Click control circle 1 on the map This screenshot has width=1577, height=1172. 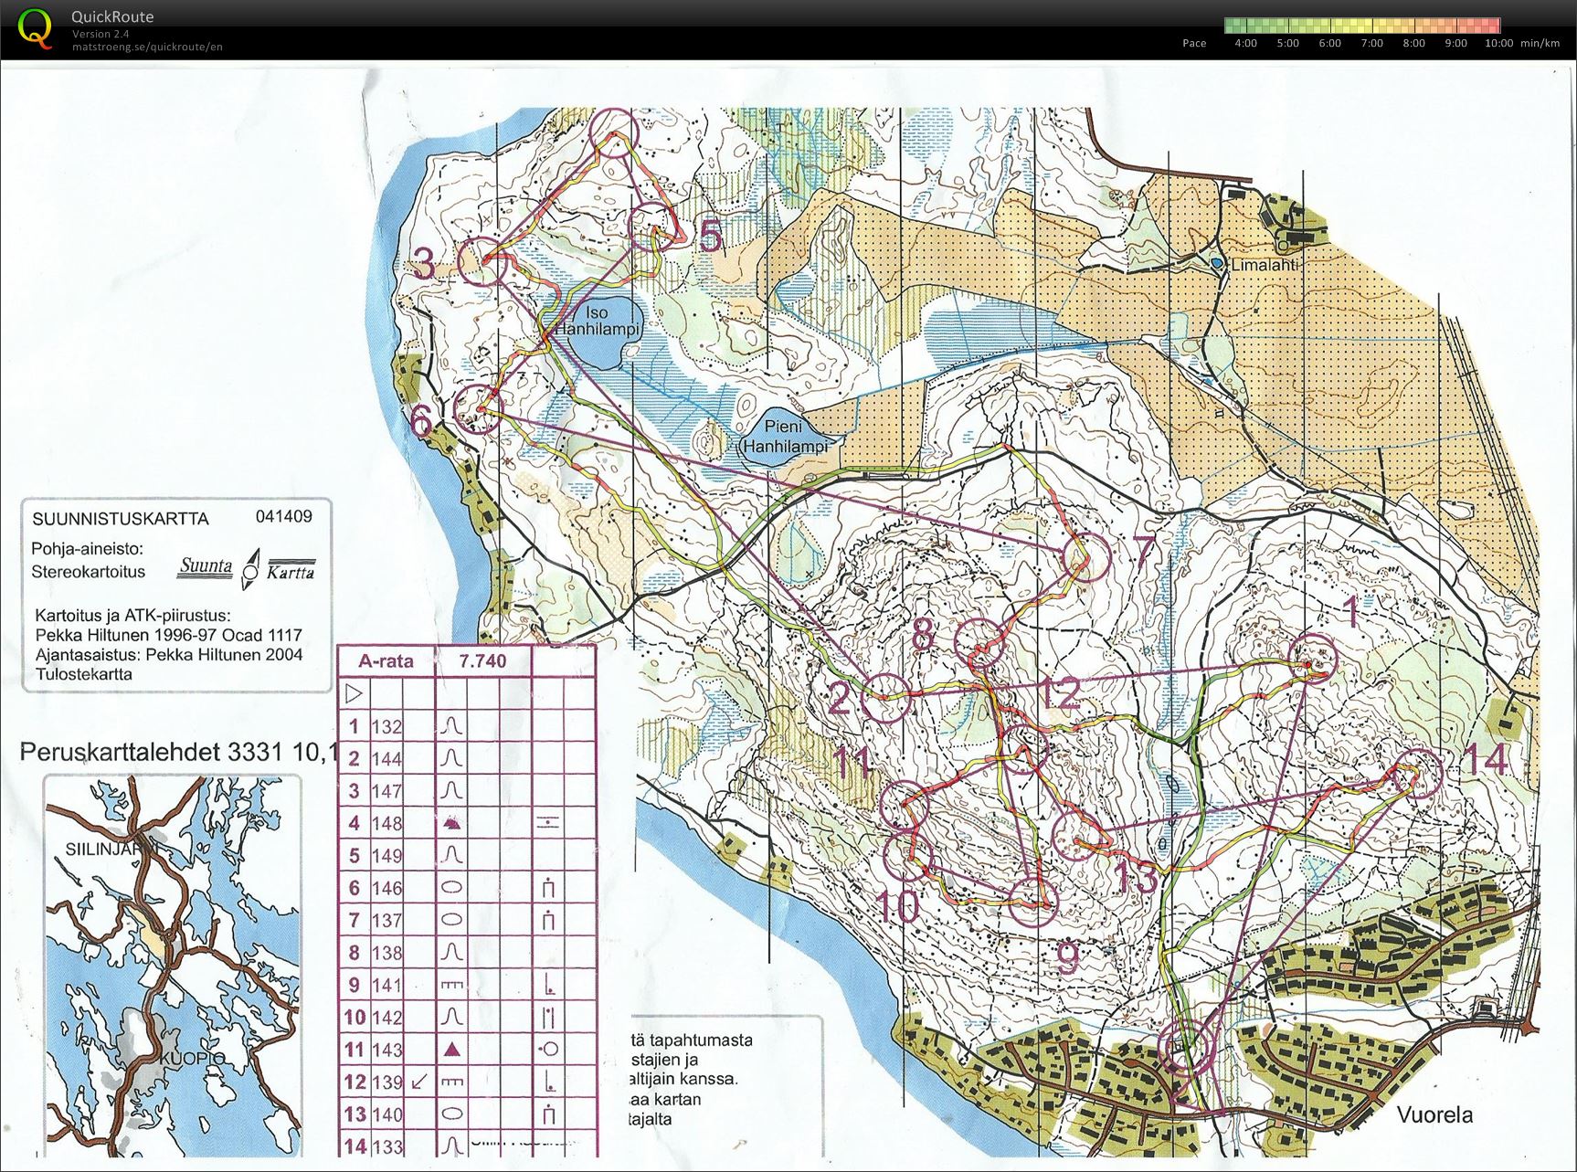[1314, 658]
